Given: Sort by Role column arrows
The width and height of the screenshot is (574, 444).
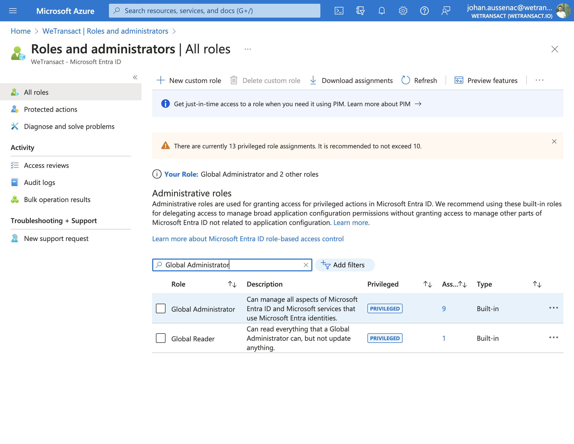Looking at the screenshot, I should [232, 284].
